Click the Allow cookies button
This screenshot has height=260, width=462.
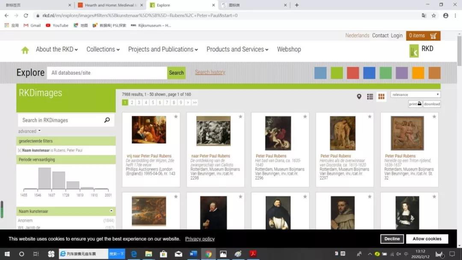coord(427,239)
